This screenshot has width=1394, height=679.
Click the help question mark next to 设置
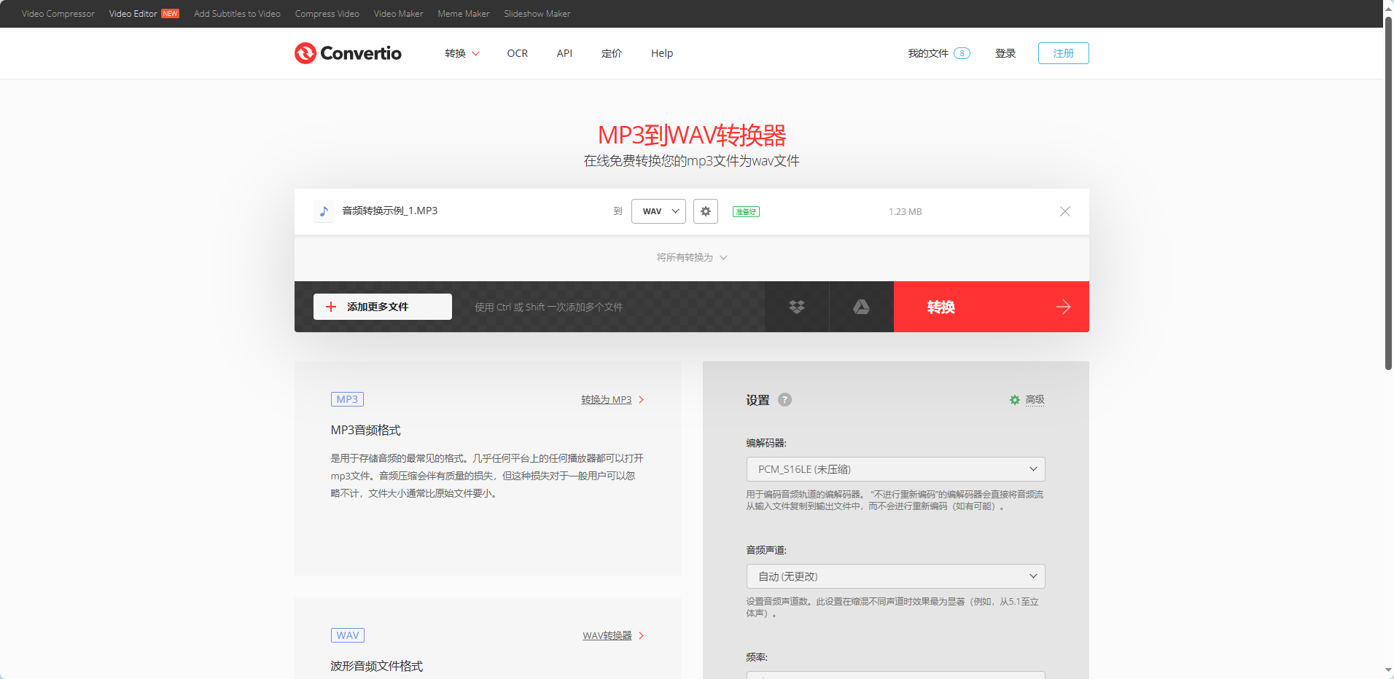point(785,400)
